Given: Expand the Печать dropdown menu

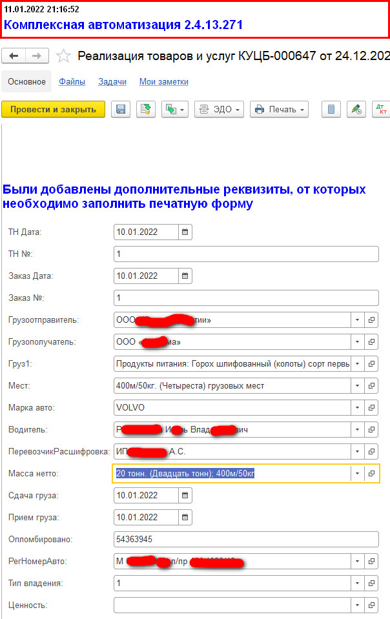Looking at the screenshot, I should tap(279, 109).
